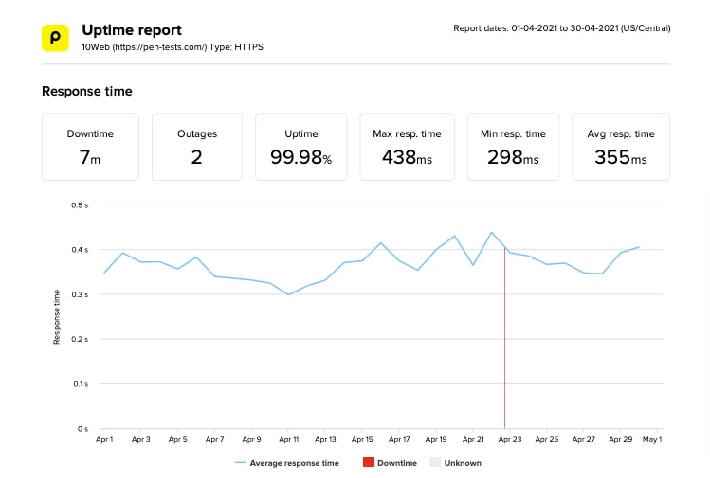The width and height of the screenshot is (710, 478).
Task: Click the Apr 9 axis label
Action: pyautogui.click(x=251, y=439)
